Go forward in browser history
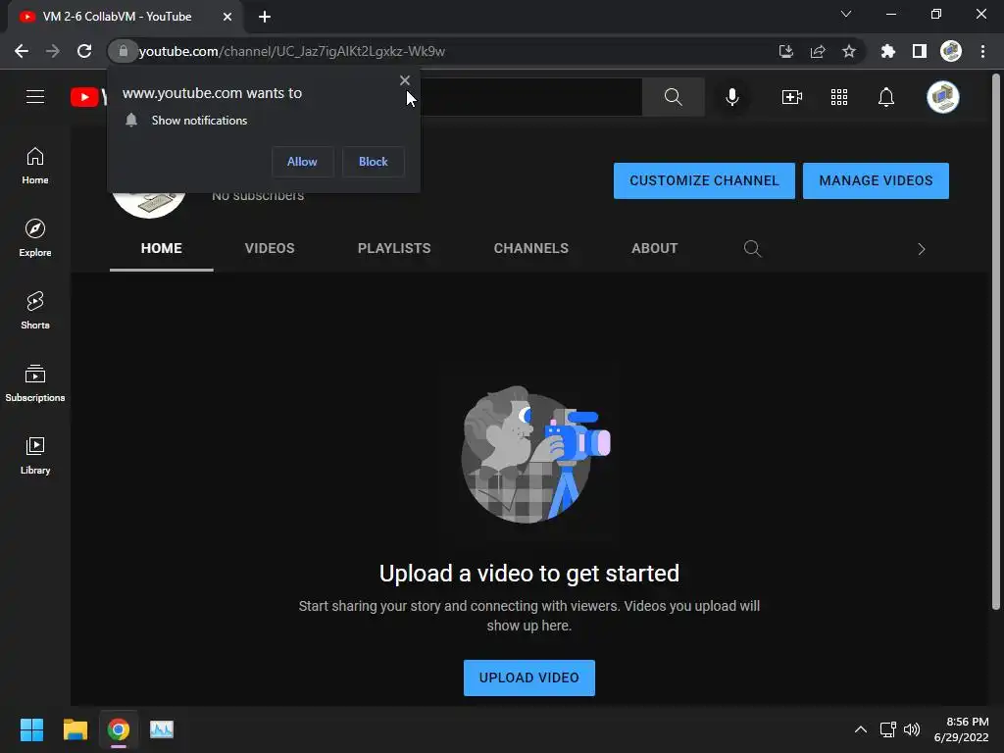1004x753 pixels. point(53,51)
